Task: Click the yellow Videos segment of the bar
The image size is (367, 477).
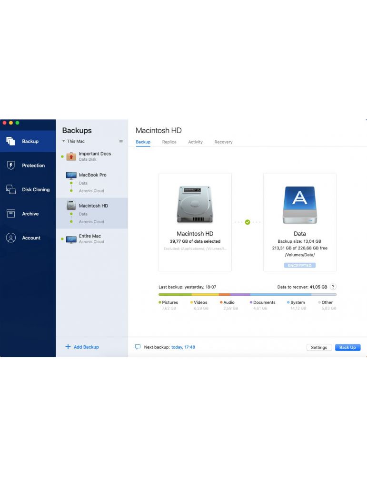Action: pyautogui.click(x=205, y=294)
